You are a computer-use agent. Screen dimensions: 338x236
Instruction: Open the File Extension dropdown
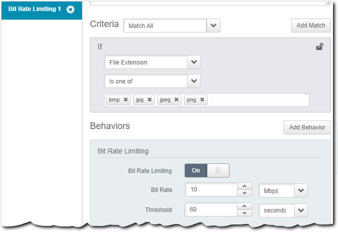click(193, 62)
